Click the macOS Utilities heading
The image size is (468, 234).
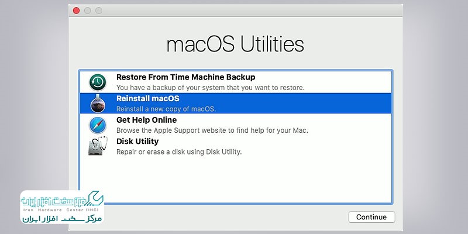[x=235, y=44]
